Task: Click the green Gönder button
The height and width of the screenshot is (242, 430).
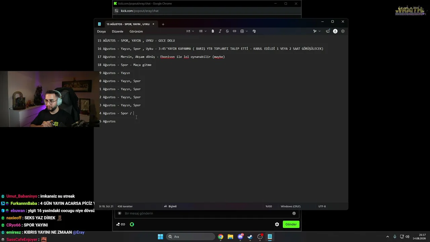Action: point(291,224)
